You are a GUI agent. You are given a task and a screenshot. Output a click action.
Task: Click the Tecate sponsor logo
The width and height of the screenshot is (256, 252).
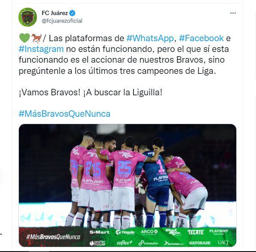pos(196,232)
